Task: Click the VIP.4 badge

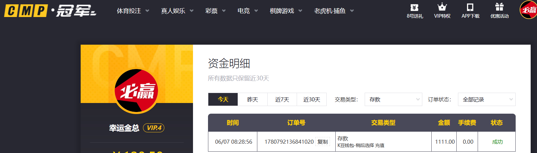Action: point(154,128)
